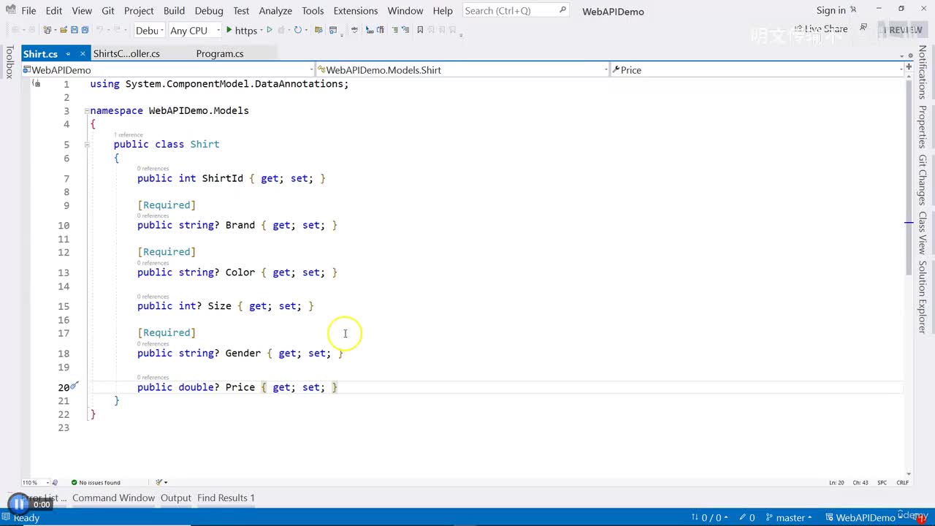This screenshot has width=935, height=526.
Task: Open the Price member navigation dropdown
Action: click(757, 70)
